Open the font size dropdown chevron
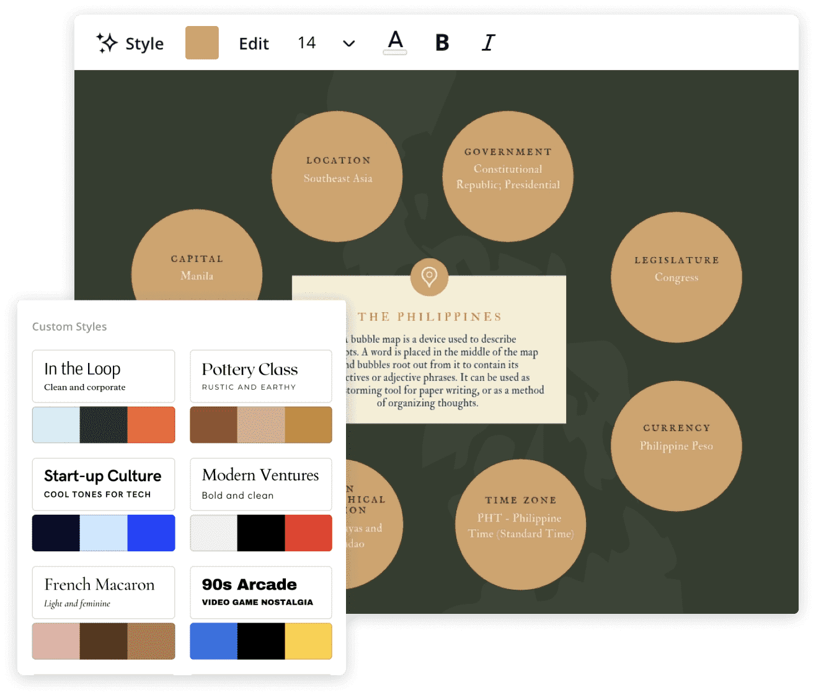This screenshot has width=816, height=695. click(348, 44)
